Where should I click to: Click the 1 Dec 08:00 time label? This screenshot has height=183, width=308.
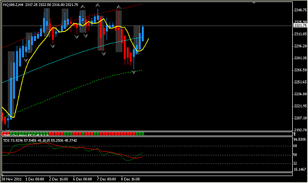coord(35,179)
